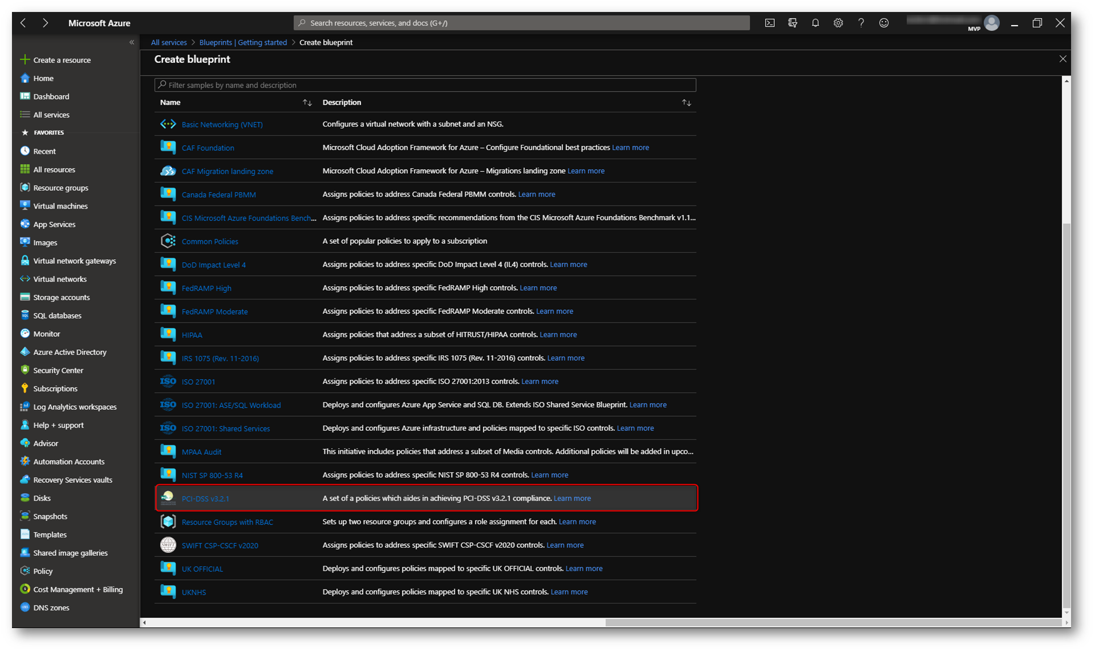Screen dimensions: 1095x652
Task: Click the Advisor sidebar icon
Action: [25, 443]
